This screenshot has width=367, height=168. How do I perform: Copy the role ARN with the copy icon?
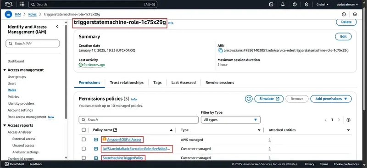[x=220, y=50]
